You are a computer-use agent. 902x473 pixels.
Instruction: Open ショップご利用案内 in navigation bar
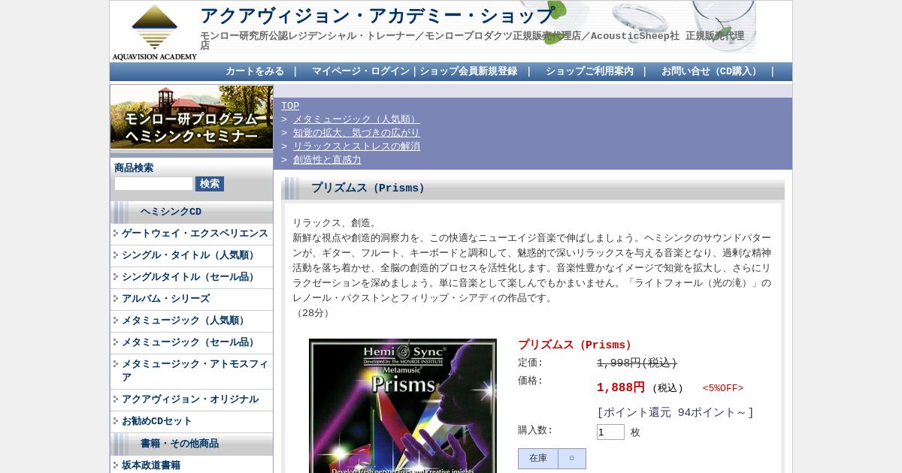[589, 71]
